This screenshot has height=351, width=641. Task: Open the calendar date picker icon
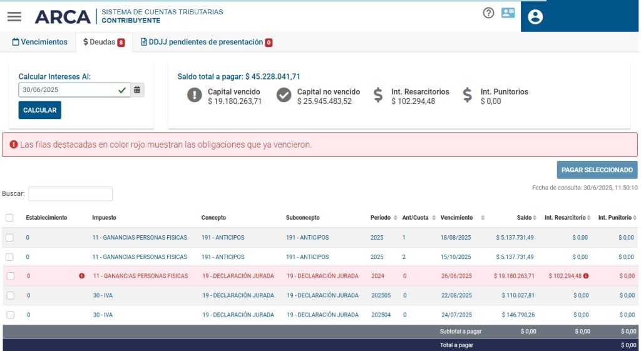[137, 90]
